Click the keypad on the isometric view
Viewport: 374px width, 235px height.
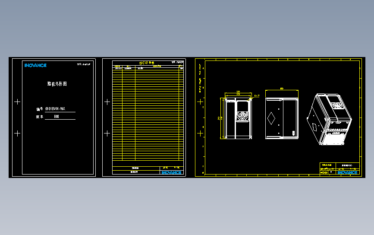tap(336, 105)
